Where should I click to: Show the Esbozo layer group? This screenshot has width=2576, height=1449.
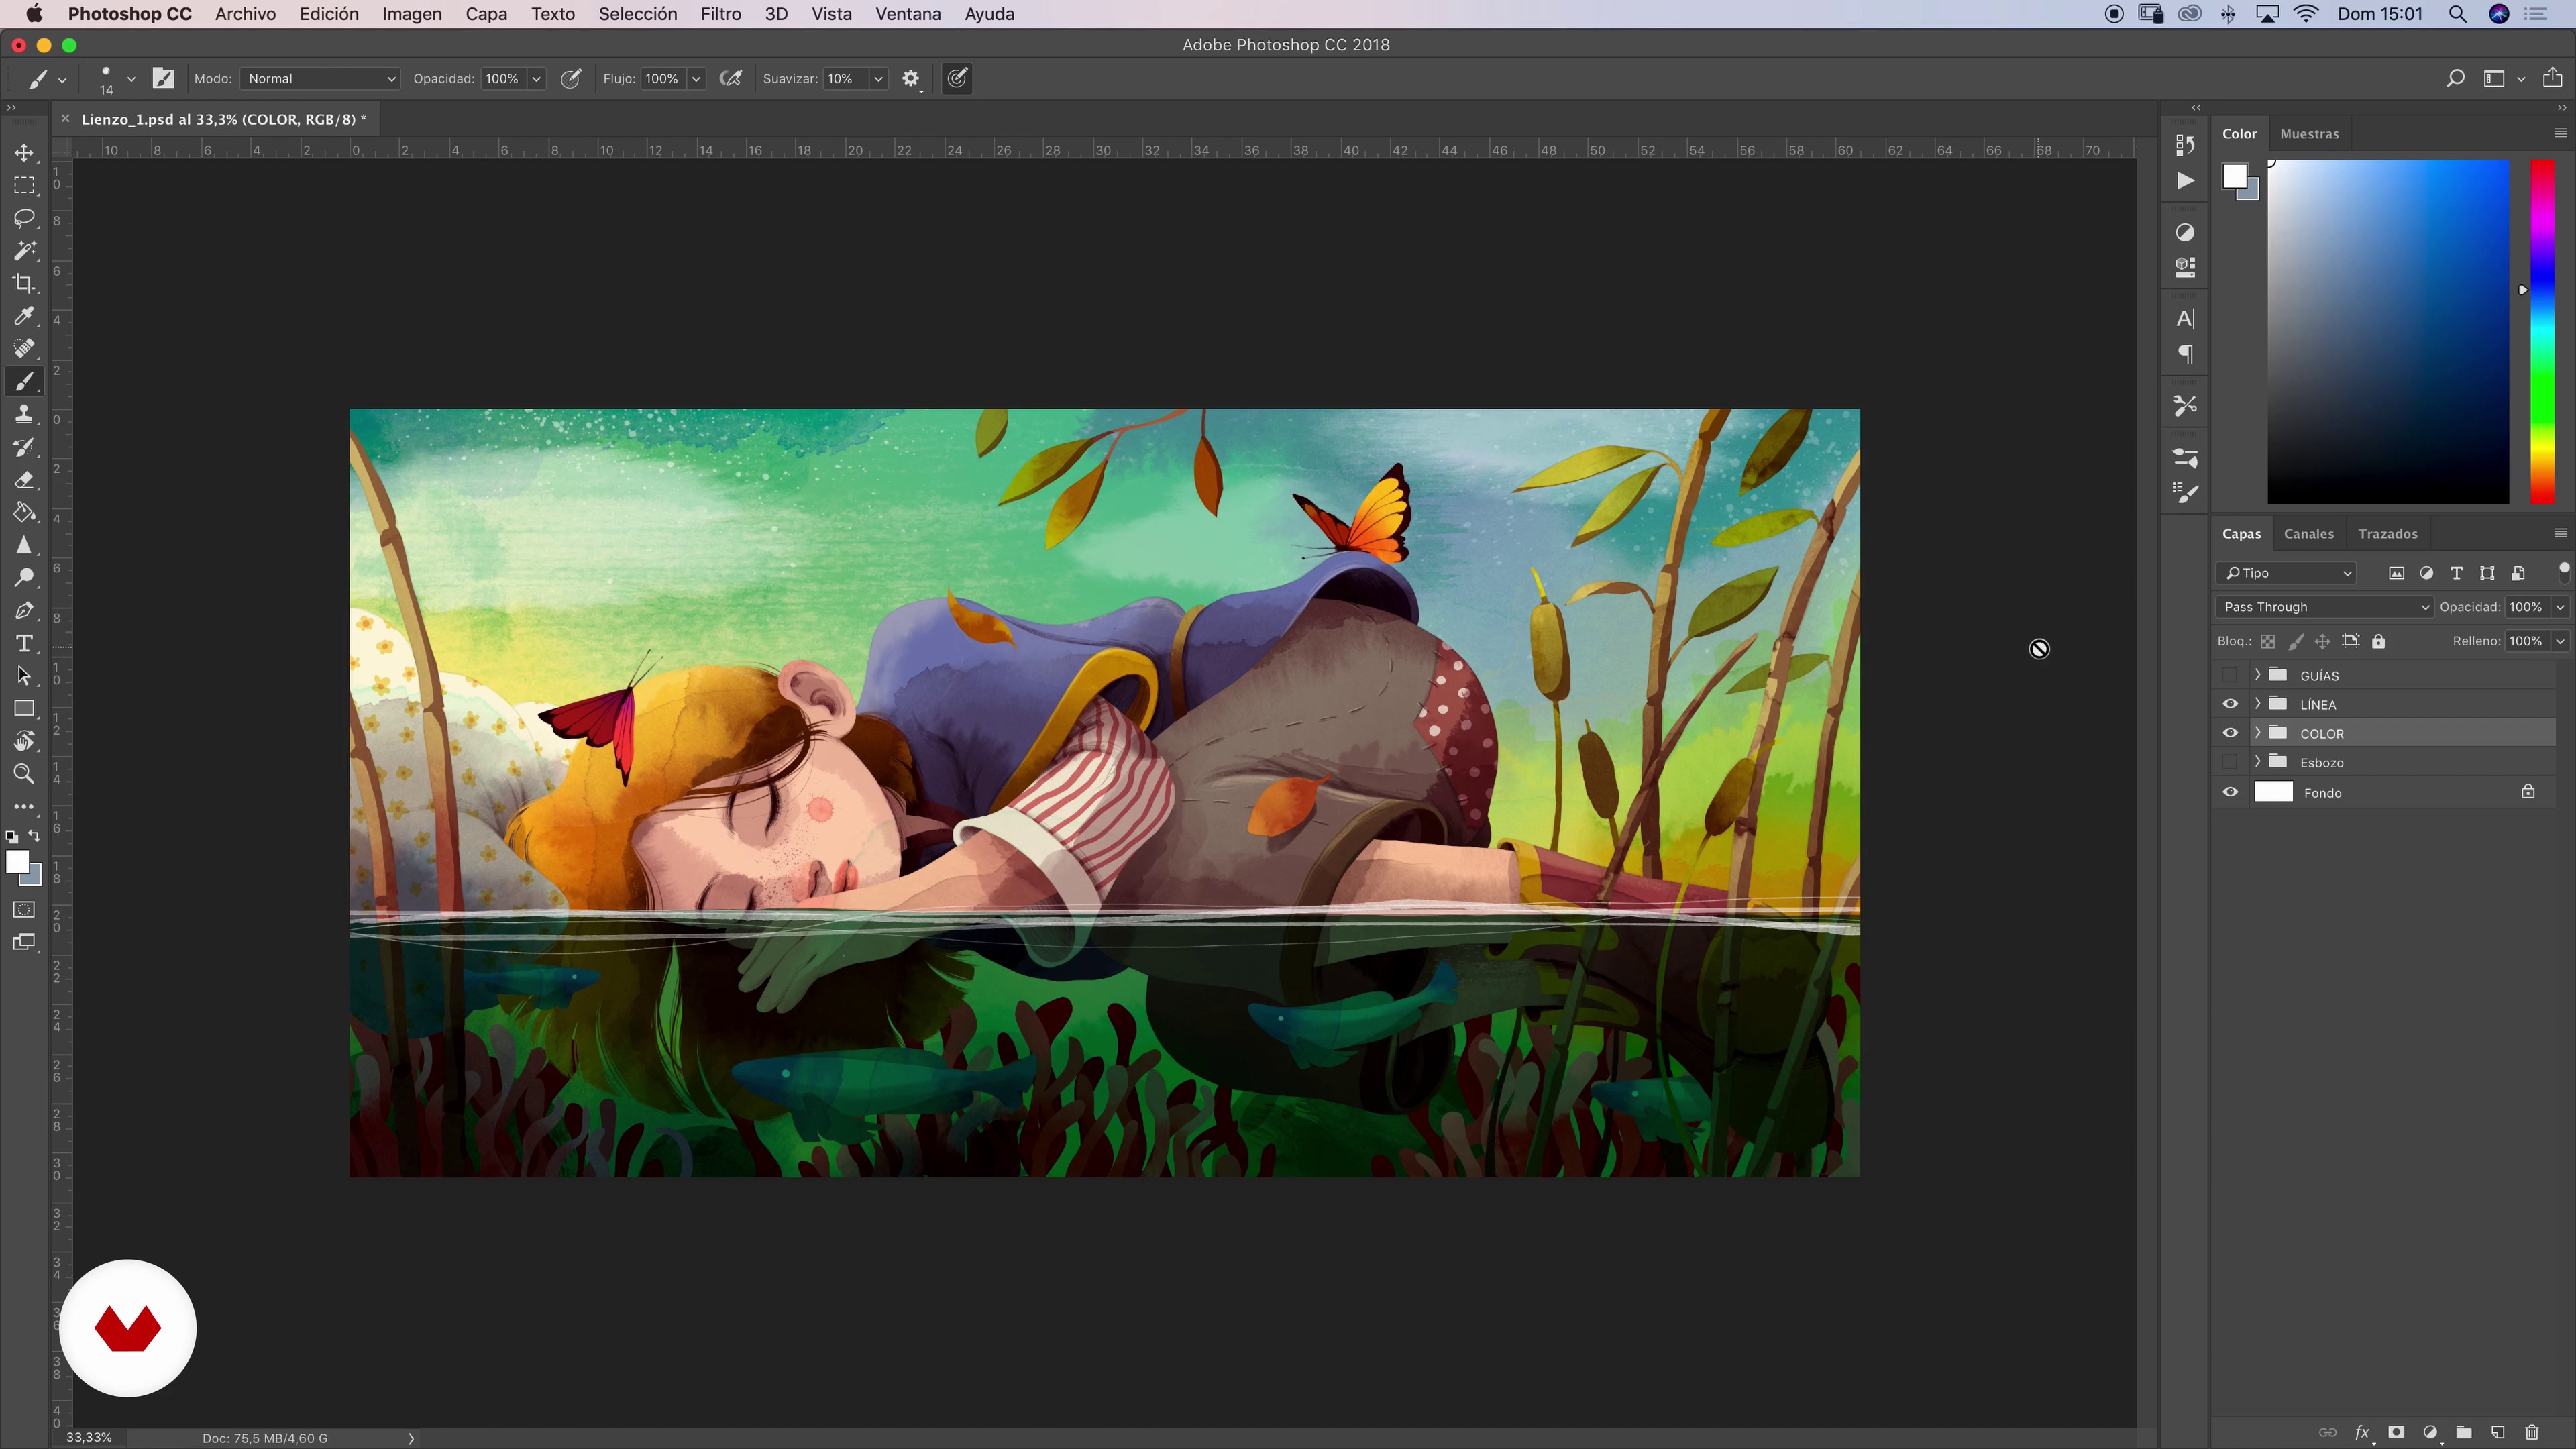[x=2230, y=762]
